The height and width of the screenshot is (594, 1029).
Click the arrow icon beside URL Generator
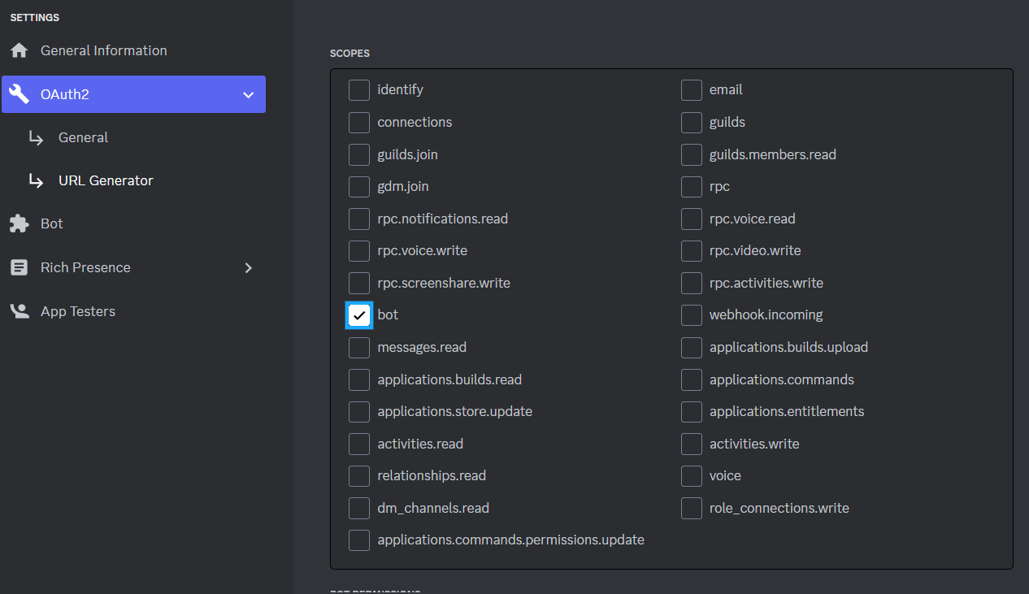click(36, 180)
